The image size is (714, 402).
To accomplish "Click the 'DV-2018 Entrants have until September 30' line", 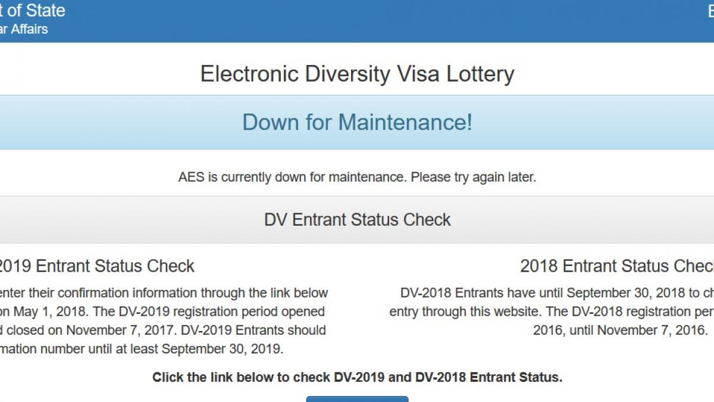I will tap(556, 293).
